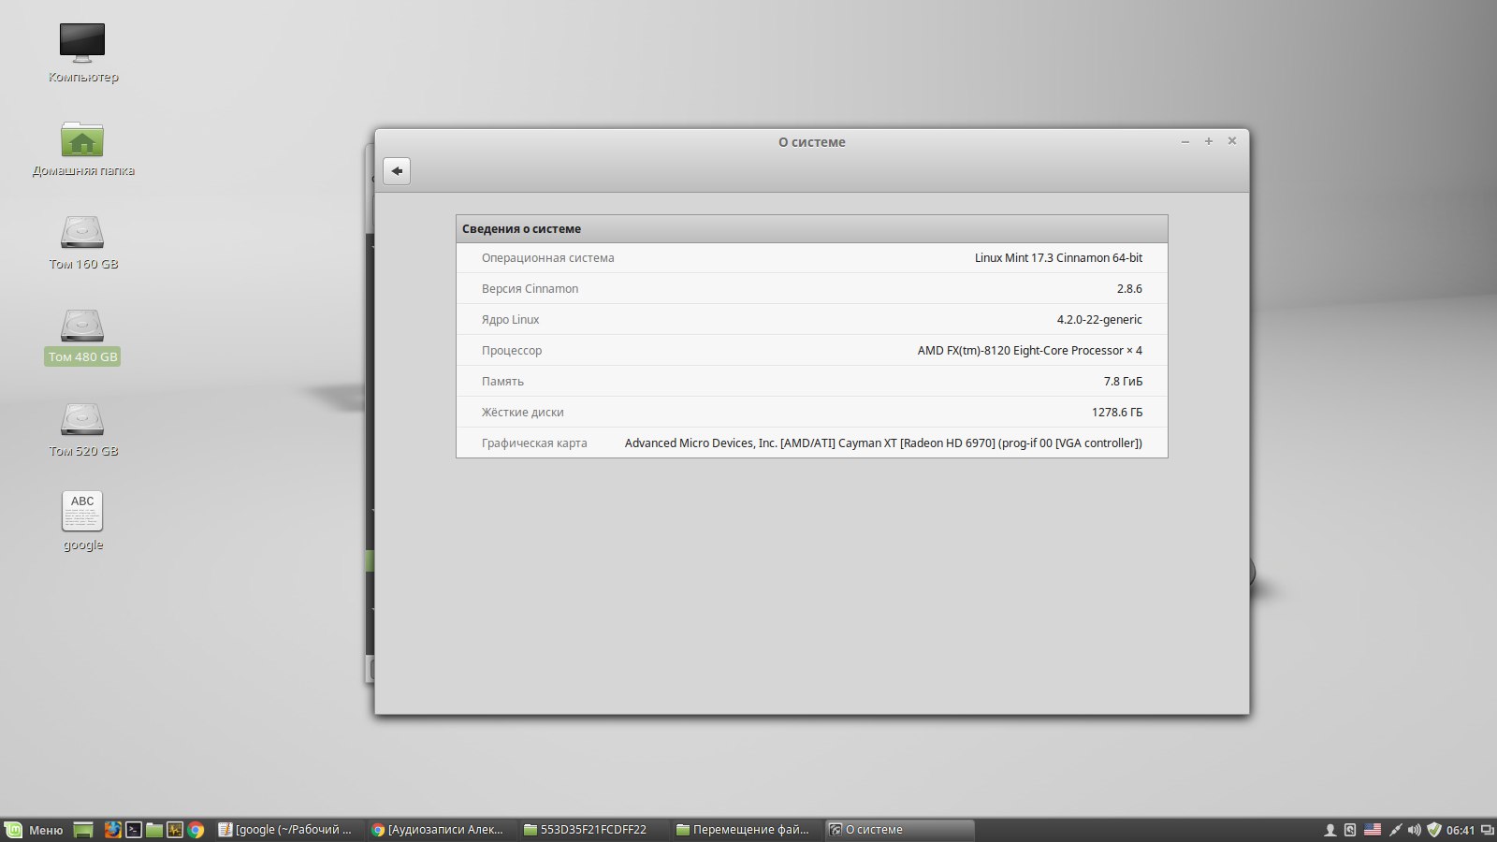The width and height of the screenshot is (1497, 842).
Task: Open the Меню start button
Action: click(35, 830)
